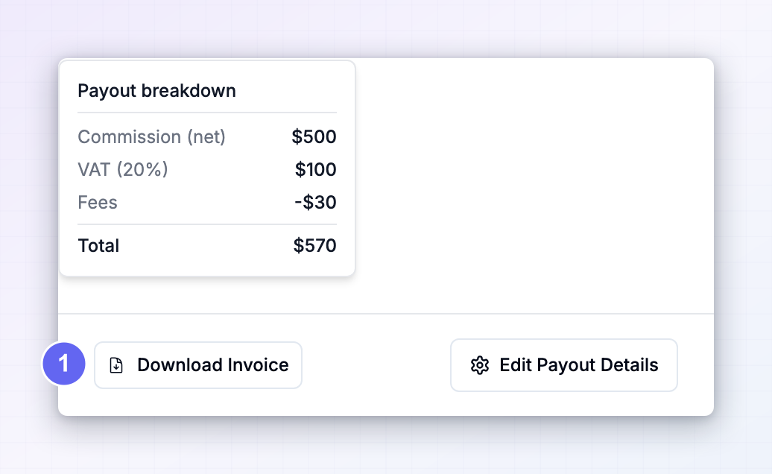This screenshot has width=772, height=474.
Task: Click "Payout Details" text in edit button
Action: click(597, 365)
